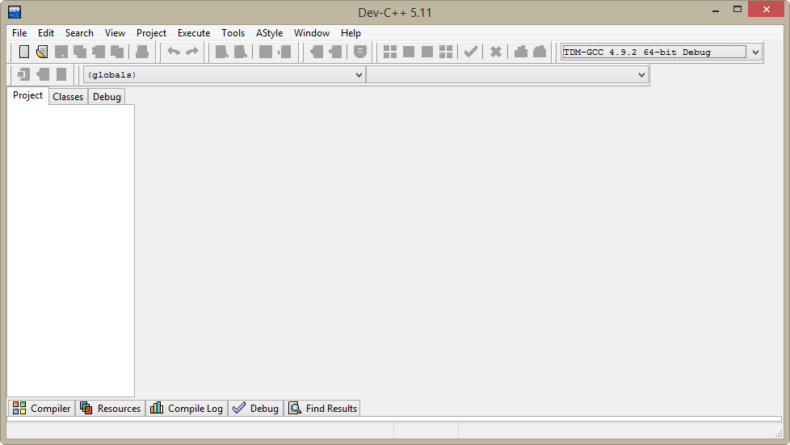Click the Profile Analysis toolbar icon
The height and width of the screenshot is (445, 790).
[x=521, y=52]
